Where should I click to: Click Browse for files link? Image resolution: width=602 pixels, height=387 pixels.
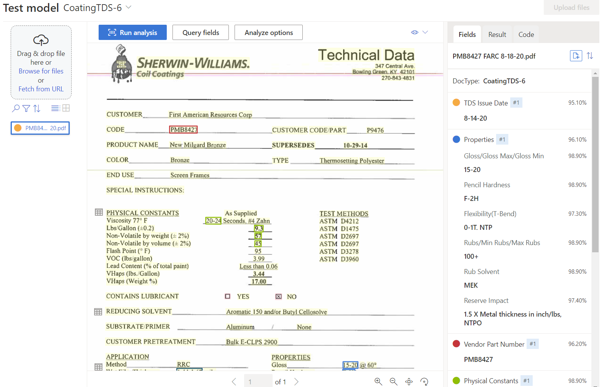pyautogui.click(x=41, y=71)
